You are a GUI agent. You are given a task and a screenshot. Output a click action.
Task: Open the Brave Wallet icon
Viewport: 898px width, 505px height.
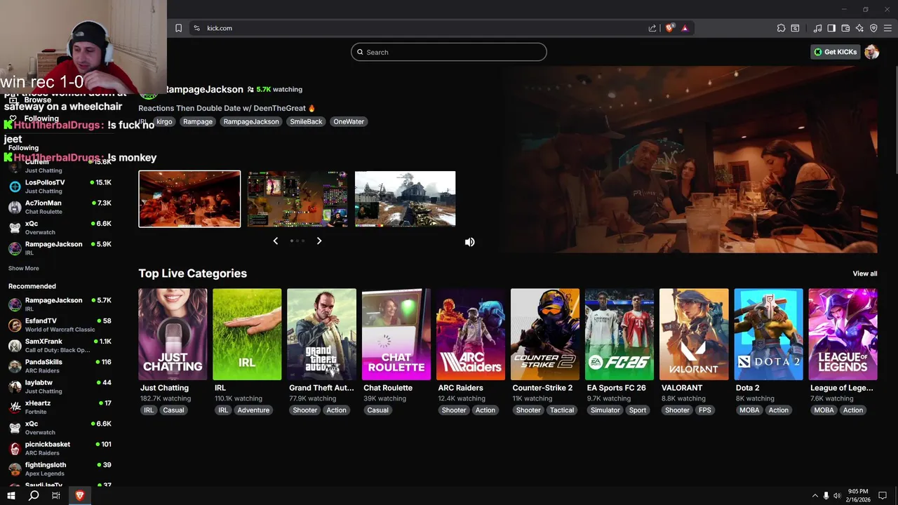[x=845, y=28]
